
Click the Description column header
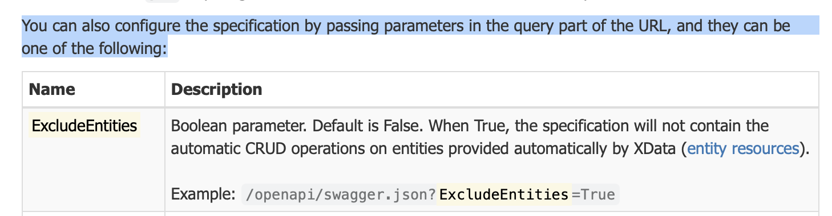pos(217,89)
